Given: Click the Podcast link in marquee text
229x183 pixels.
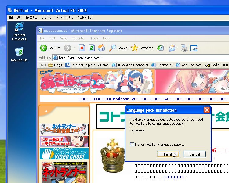Looking at the screenshot, I should click(121, 99).
